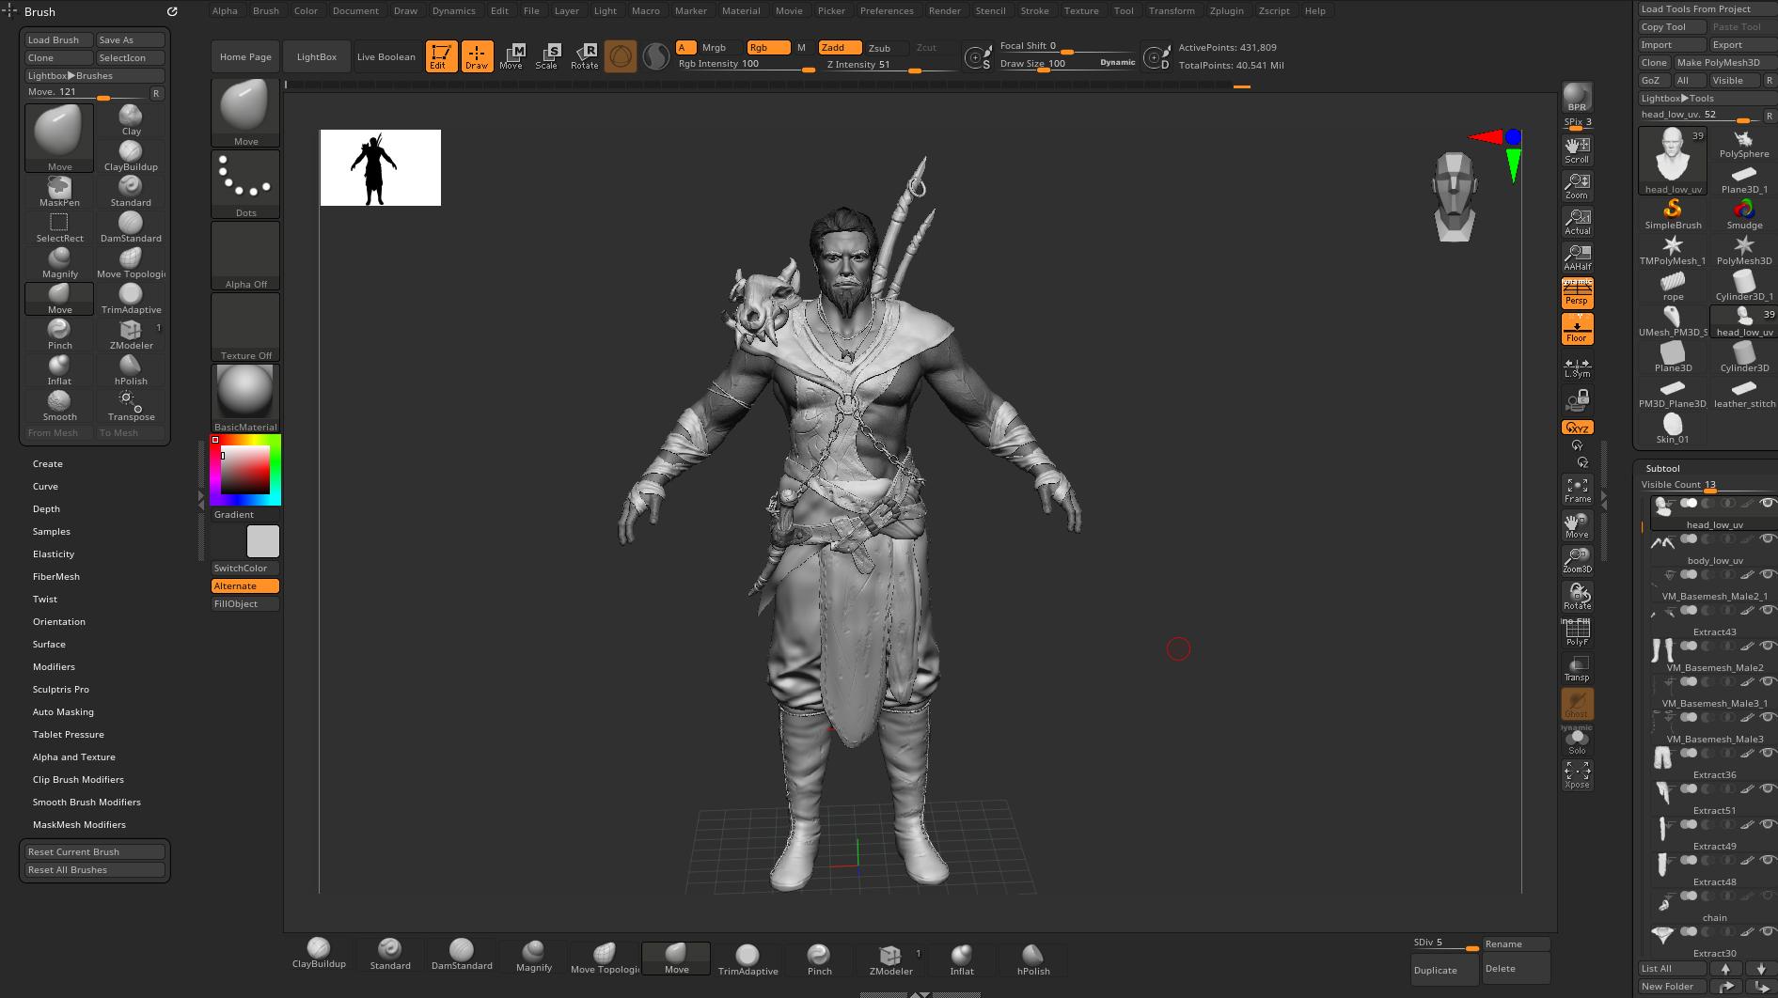Choose the hPolish brush in left panel
Image resolution: width=1778 pixels, height=998 pixels.
click(131, 369)
